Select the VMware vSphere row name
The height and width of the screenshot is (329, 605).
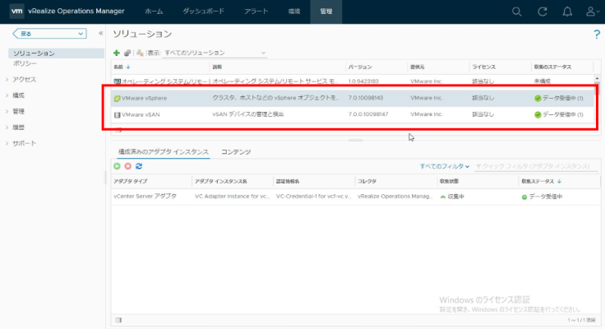click(x=144, y=99)
